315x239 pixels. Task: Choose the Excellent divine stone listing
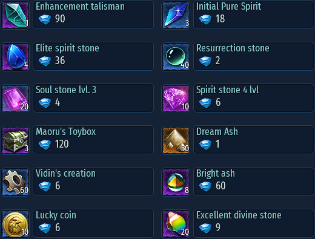tap(254, 223)
